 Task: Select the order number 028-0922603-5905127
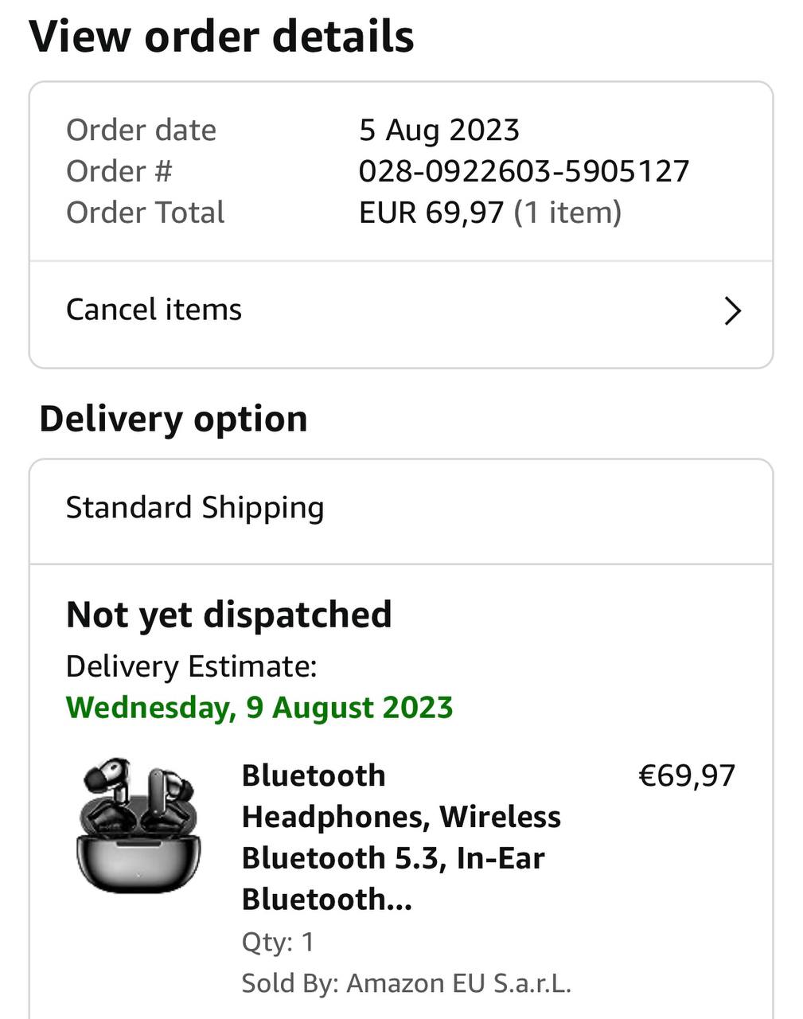point(524,171)
